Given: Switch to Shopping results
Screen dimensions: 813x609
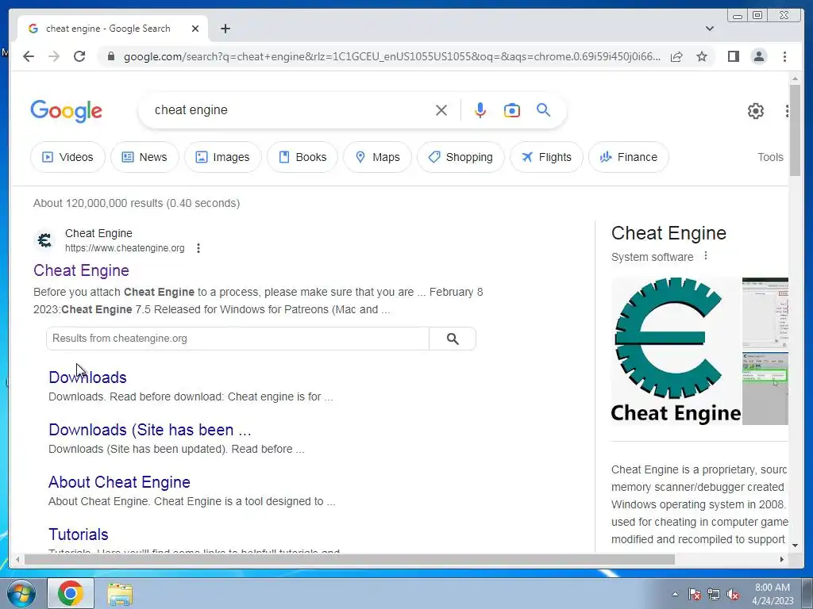Looking at the screenshot, I should click(x=460, y=157).
